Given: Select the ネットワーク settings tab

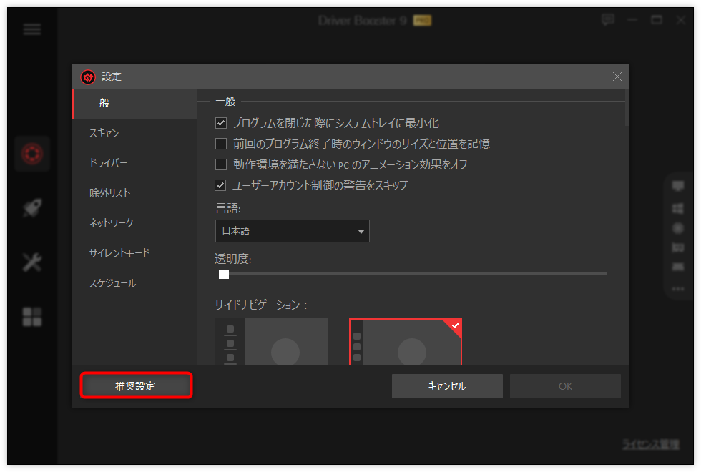Looking at the screenshot, I should tap(134, 223).
